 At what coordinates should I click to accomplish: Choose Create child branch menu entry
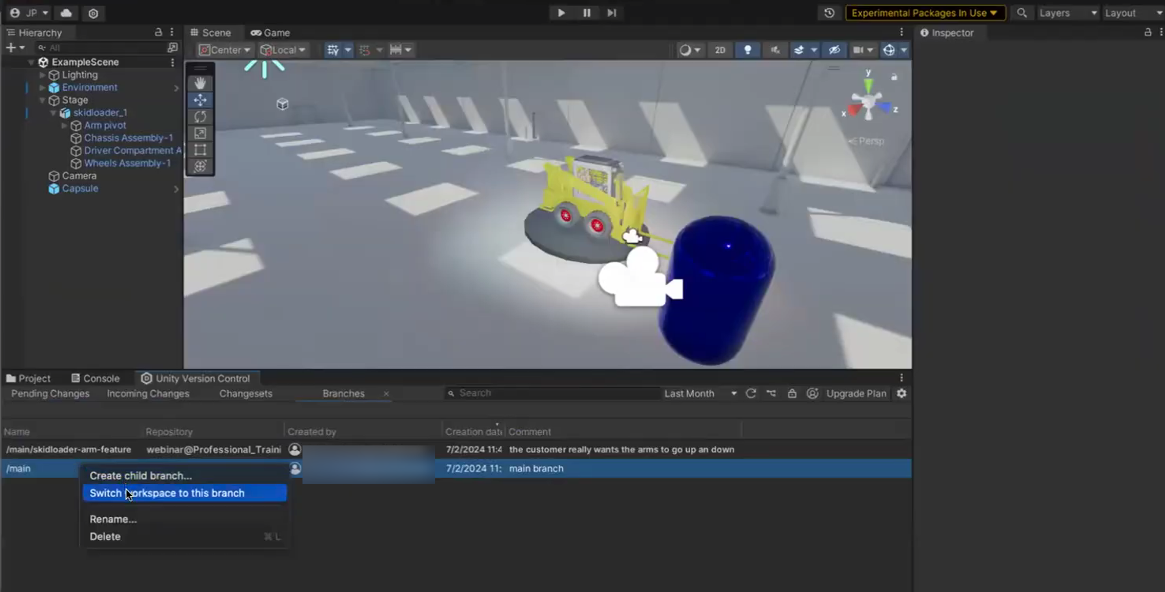pyautogui.click(x=185, y=476)
